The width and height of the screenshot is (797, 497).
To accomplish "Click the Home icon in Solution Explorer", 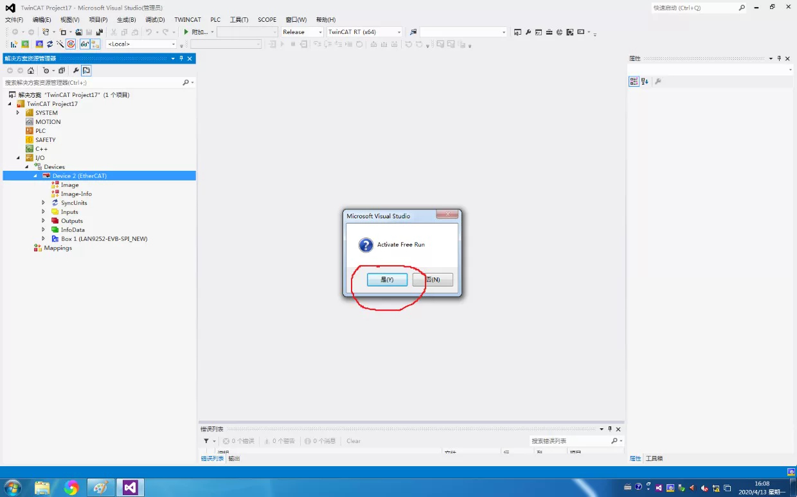I will (x=31, y=71).
